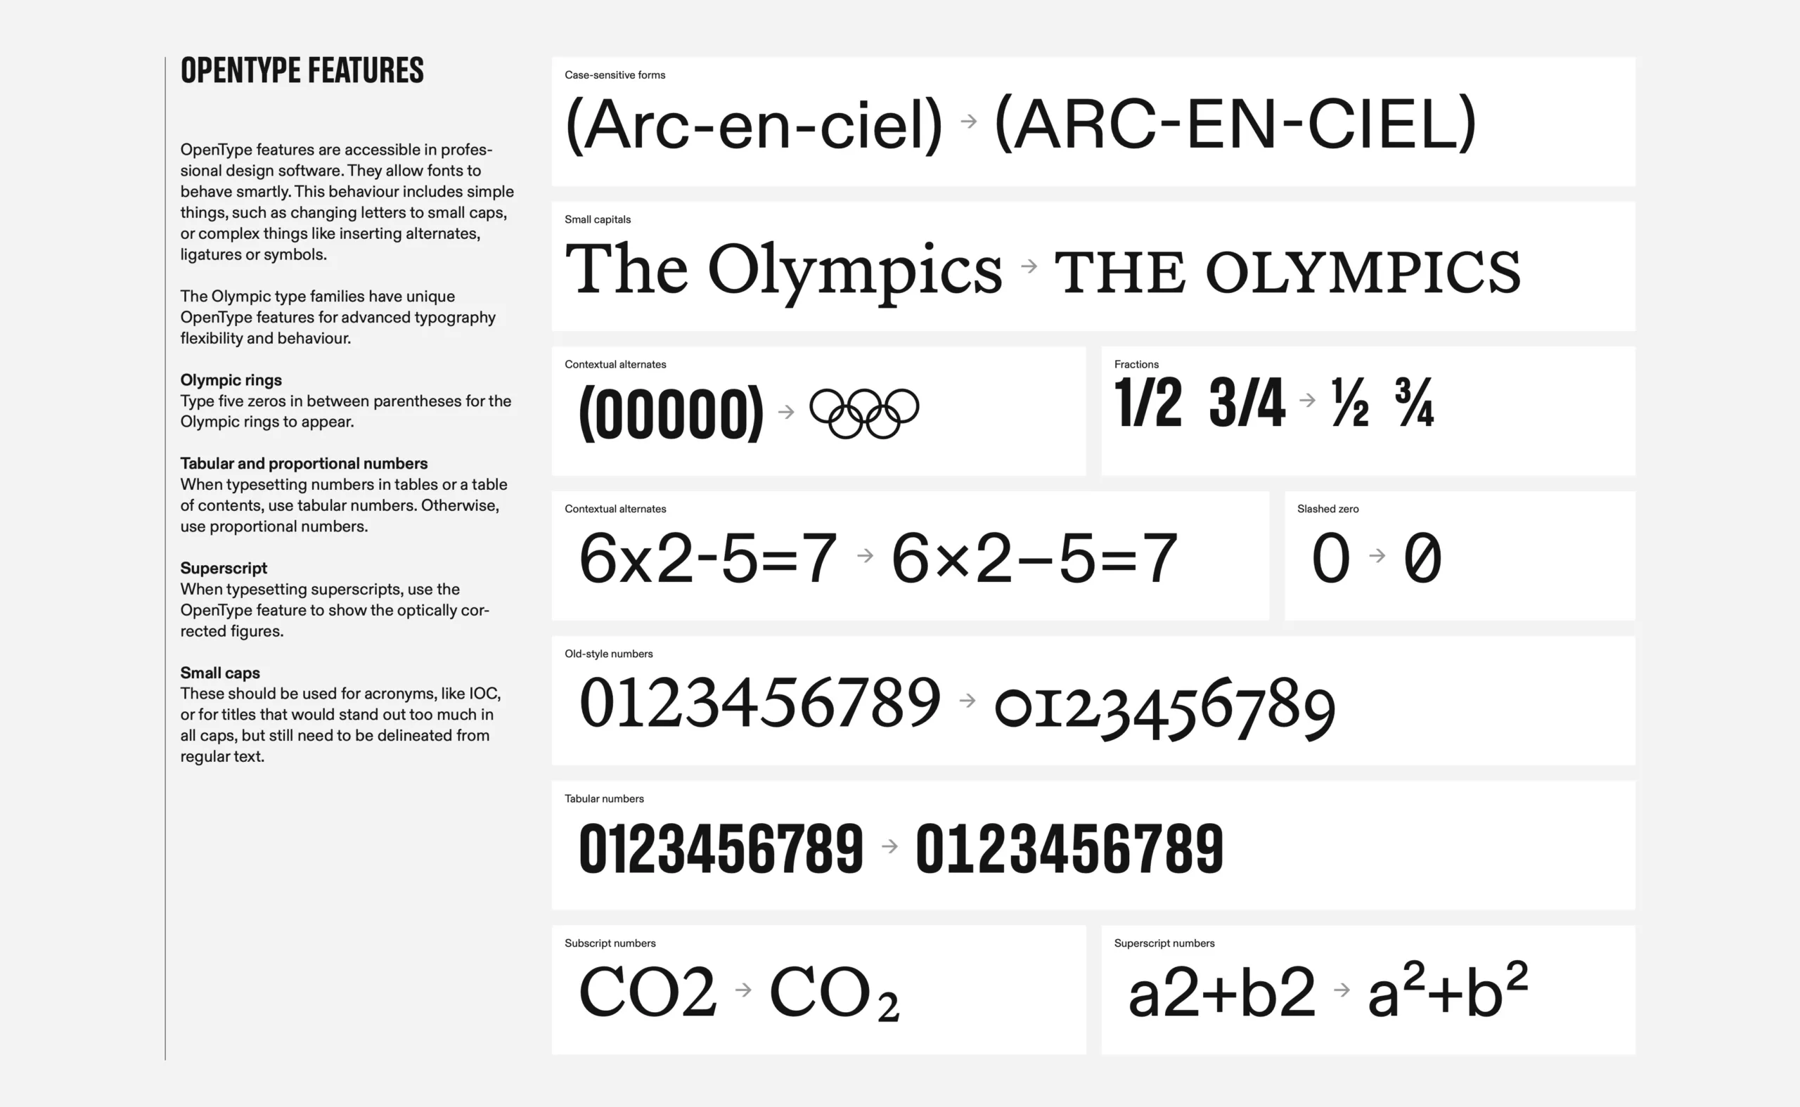Click the Olympic rings symbol
Viewport: 1800px width, 1107px height.
point(864,412)
